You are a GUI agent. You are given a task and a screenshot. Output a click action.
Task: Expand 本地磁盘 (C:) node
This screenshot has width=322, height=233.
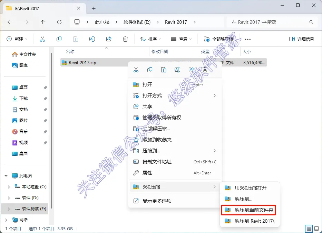(9, 187)
